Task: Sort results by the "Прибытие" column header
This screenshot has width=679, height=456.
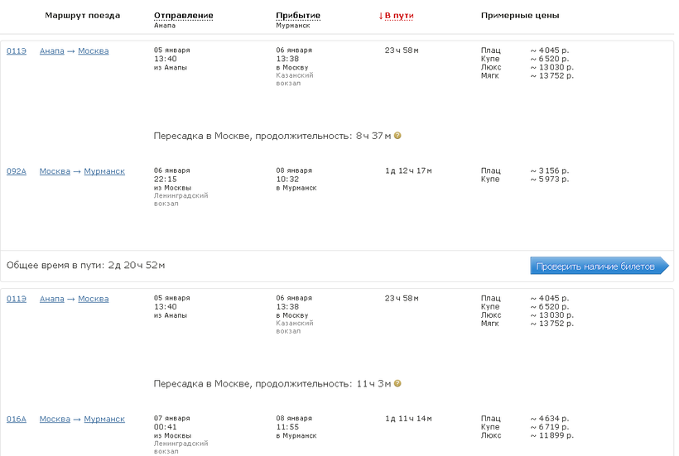Action: tap(298, 16)
